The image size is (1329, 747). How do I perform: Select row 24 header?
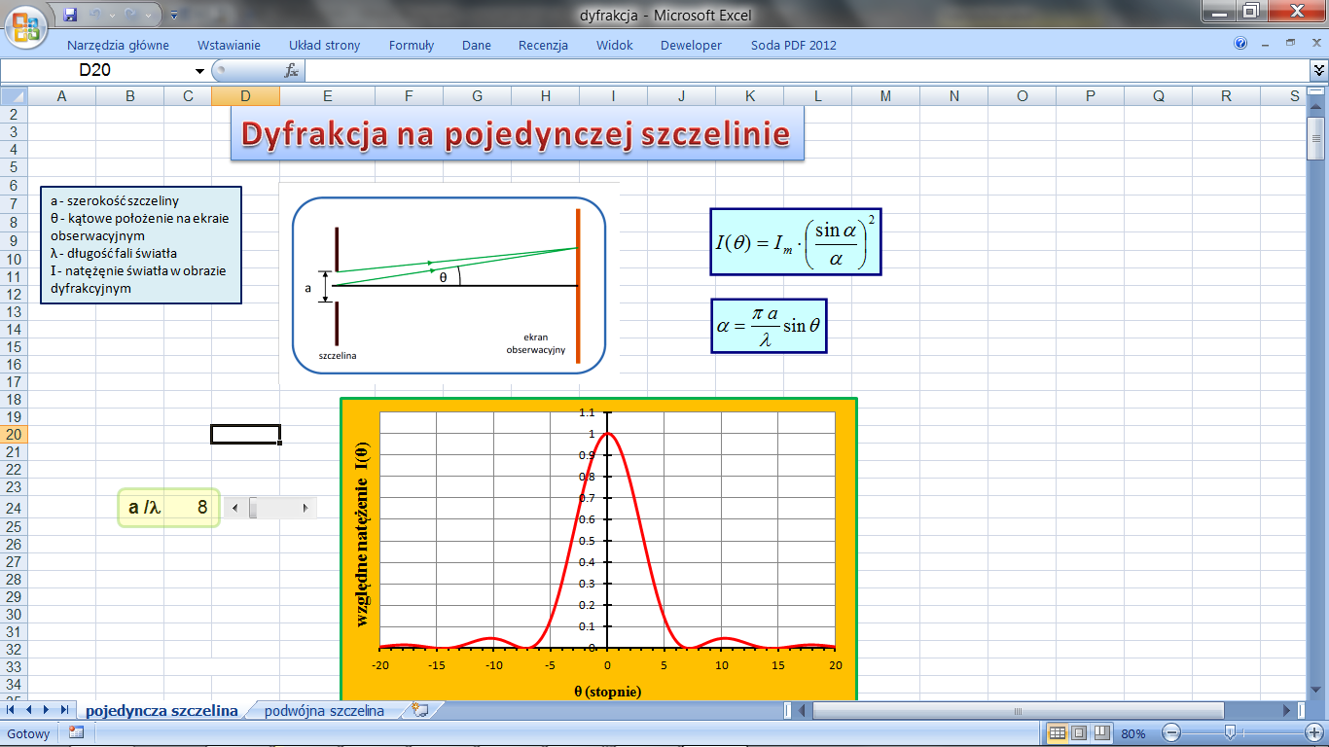[x=14, y=509]
